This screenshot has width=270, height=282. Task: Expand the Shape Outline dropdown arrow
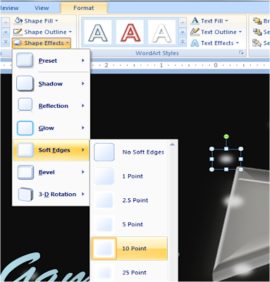pyautogui.click(x=70, y=32)
